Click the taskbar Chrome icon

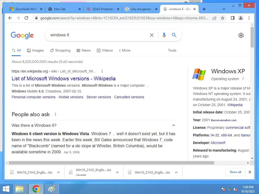point(36,189)
